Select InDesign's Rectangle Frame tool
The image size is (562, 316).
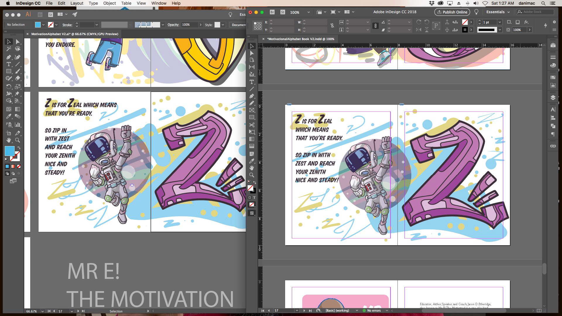point(251,110)
